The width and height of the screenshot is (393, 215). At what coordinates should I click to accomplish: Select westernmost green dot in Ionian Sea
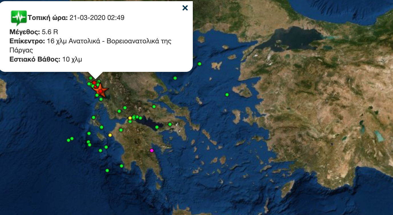[x=68, y=140]
